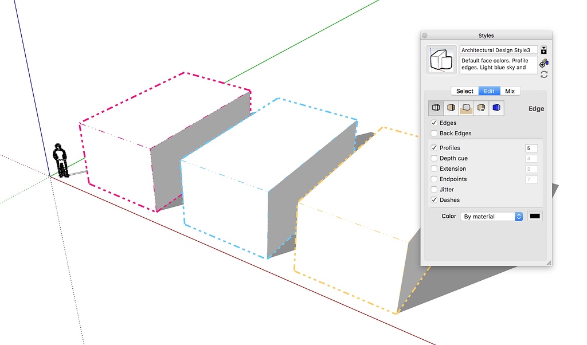Open the Face settings pane
The image size is (587, 345).
[x=451, y=108]
